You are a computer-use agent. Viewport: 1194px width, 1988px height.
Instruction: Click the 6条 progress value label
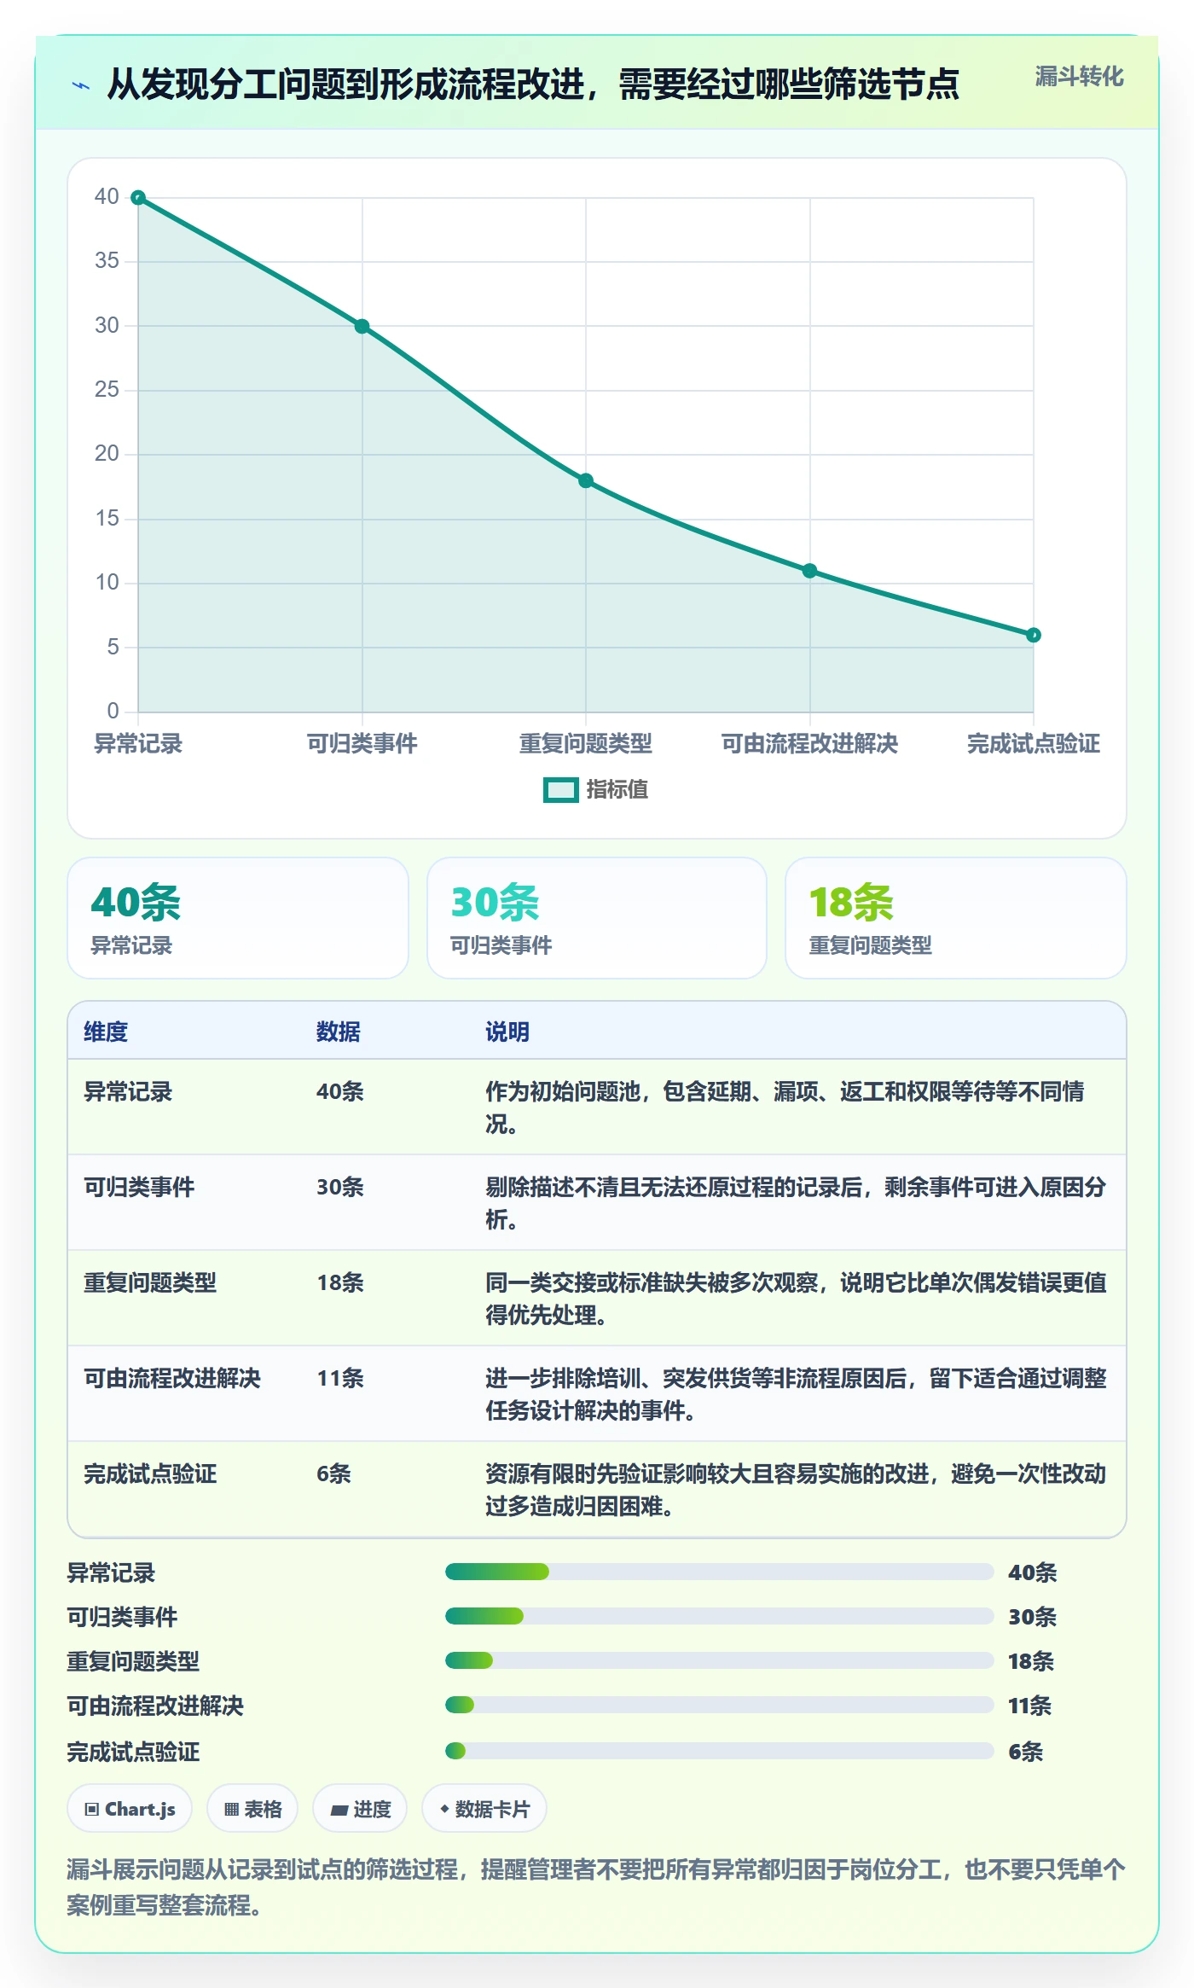pyautogui.click(x=1026, y=1752)
